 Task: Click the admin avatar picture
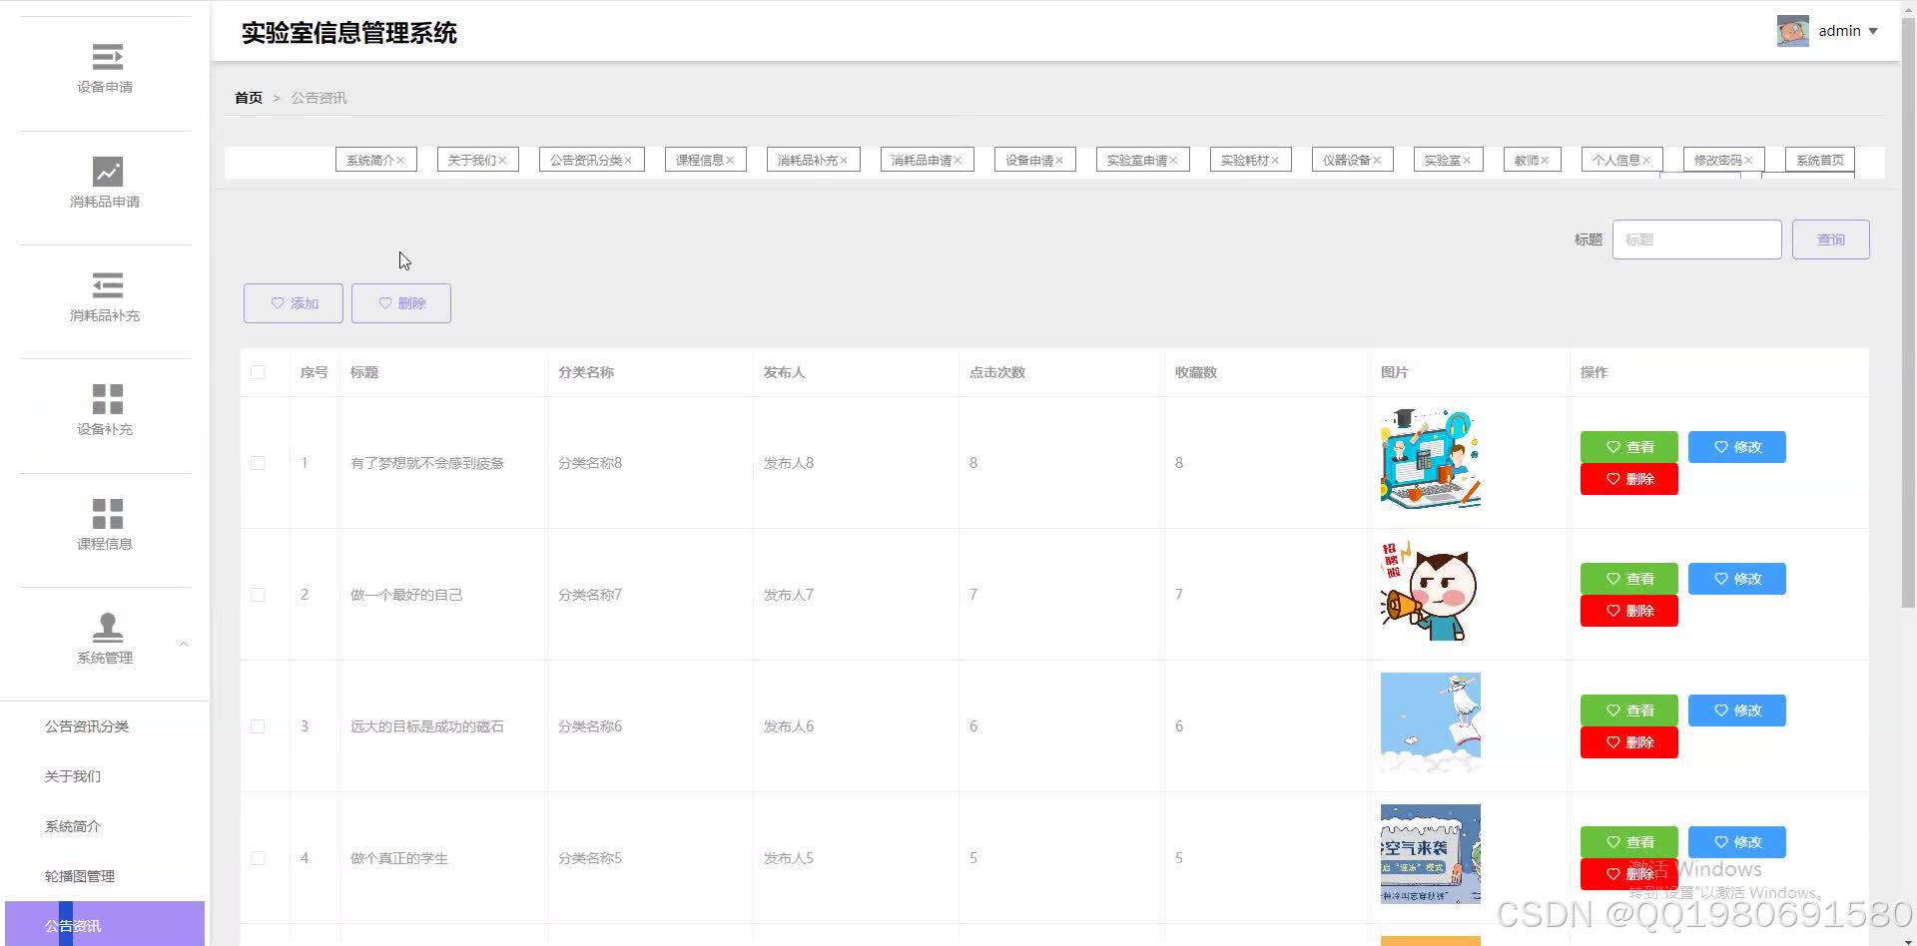[x=1793, y=31]
